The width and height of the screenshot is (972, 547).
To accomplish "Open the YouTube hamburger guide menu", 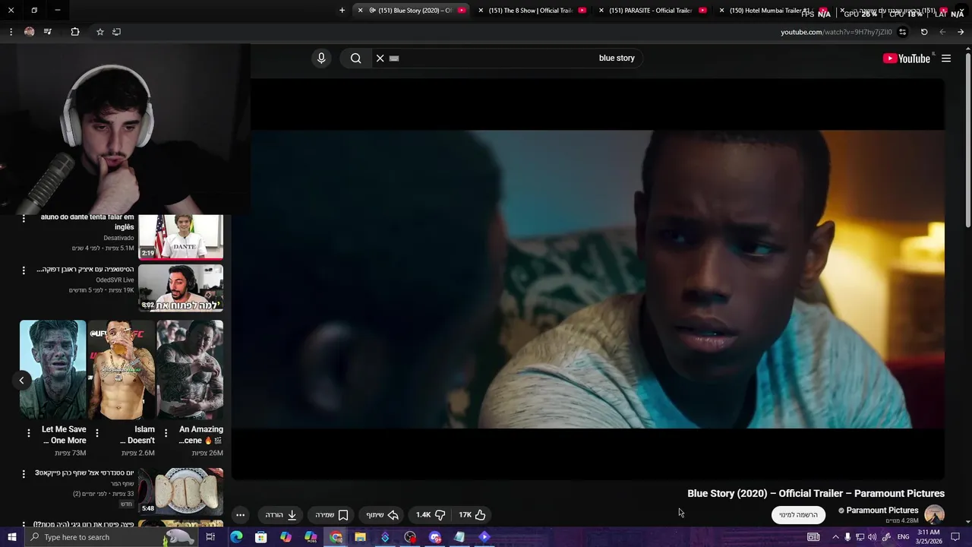I will pyautogui.click(x=946, y=58).
